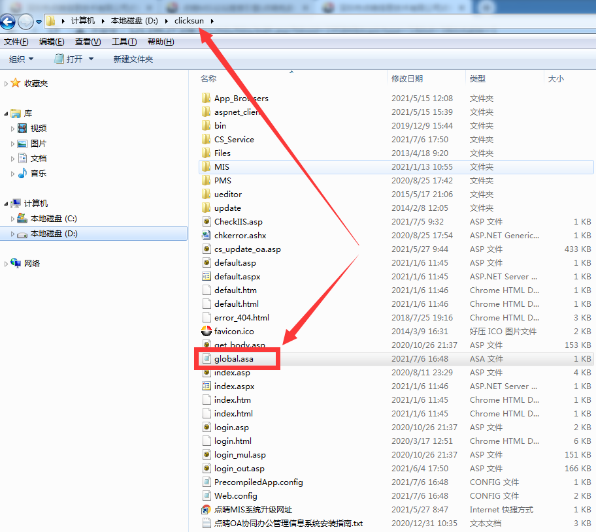Image resolution: width=596 pixels, height=532 pixels.
Task: Select 本地磁盘 (D:) in the navigation tree
Action: coord(54,234)
